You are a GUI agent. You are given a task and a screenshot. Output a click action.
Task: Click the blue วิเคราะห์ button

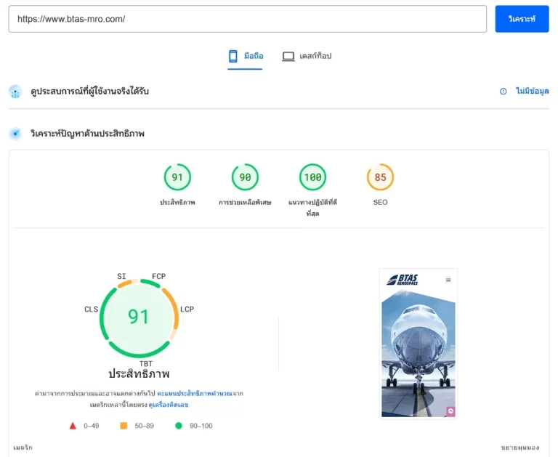522,19
